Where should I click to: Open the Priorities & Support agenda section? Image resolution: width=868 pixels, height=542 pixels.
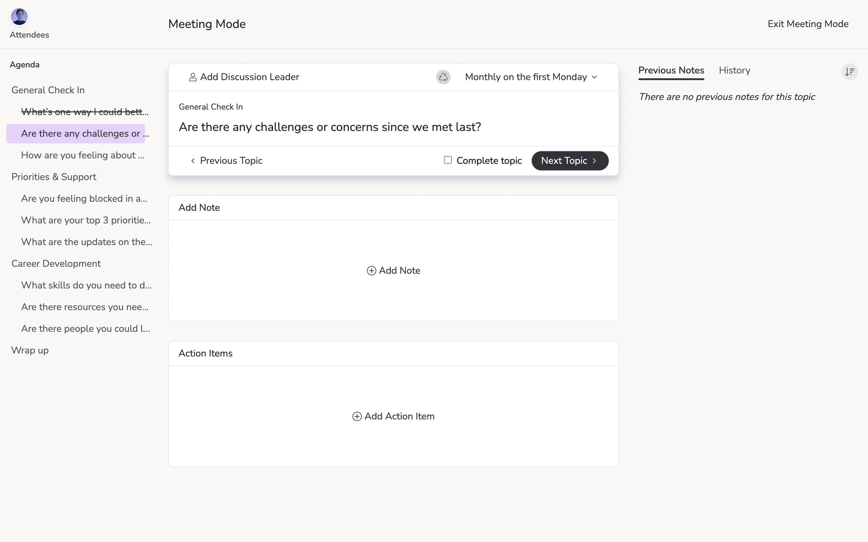point(54,177)
